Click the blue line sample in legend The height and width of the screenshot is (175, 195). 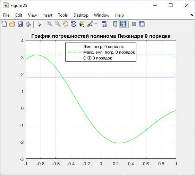(x=75, y=58)
